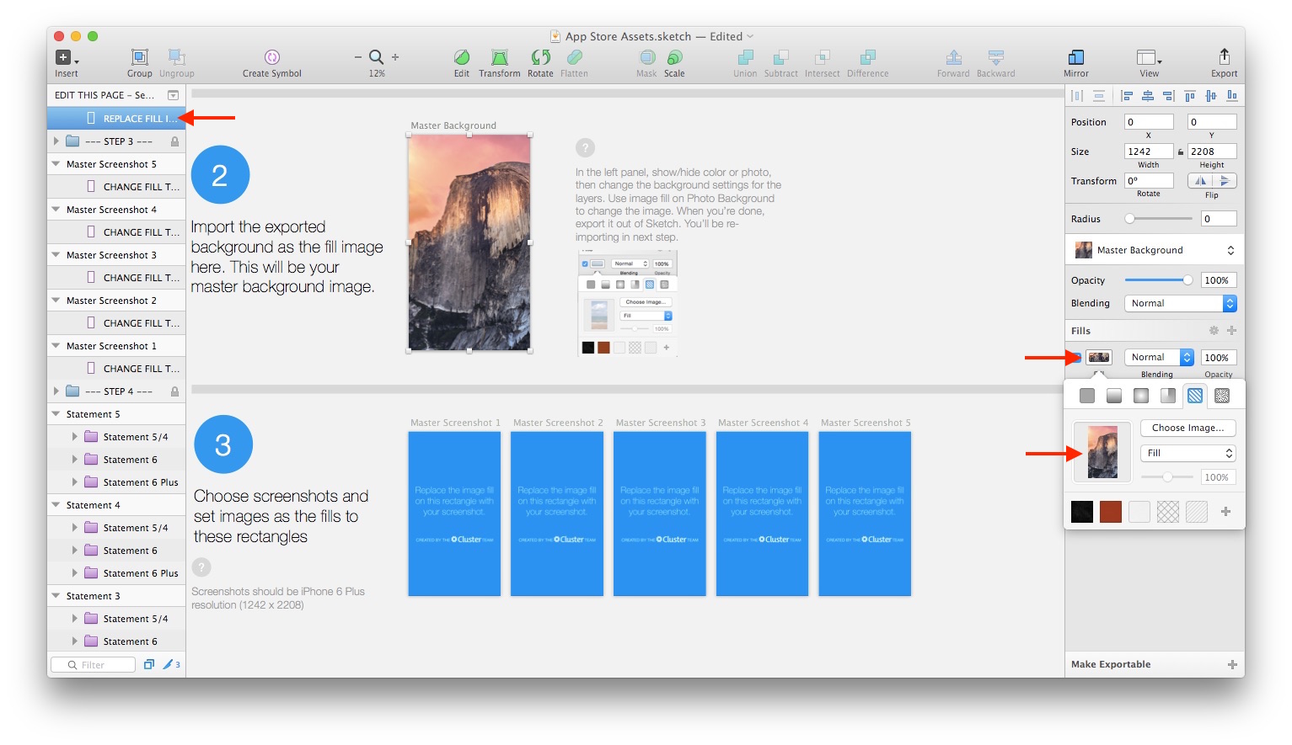
Task: Collapse Master Screenshot 5 artboard
Action: (56, 164)
